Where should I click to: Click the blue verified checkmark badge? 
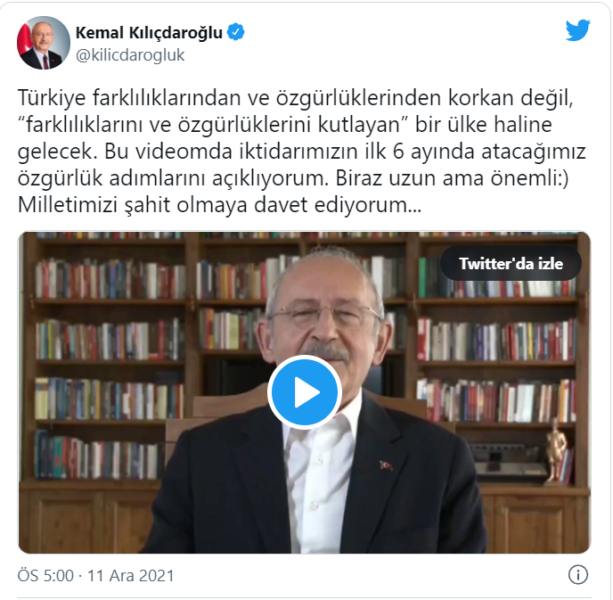click(x=236, y=32)
